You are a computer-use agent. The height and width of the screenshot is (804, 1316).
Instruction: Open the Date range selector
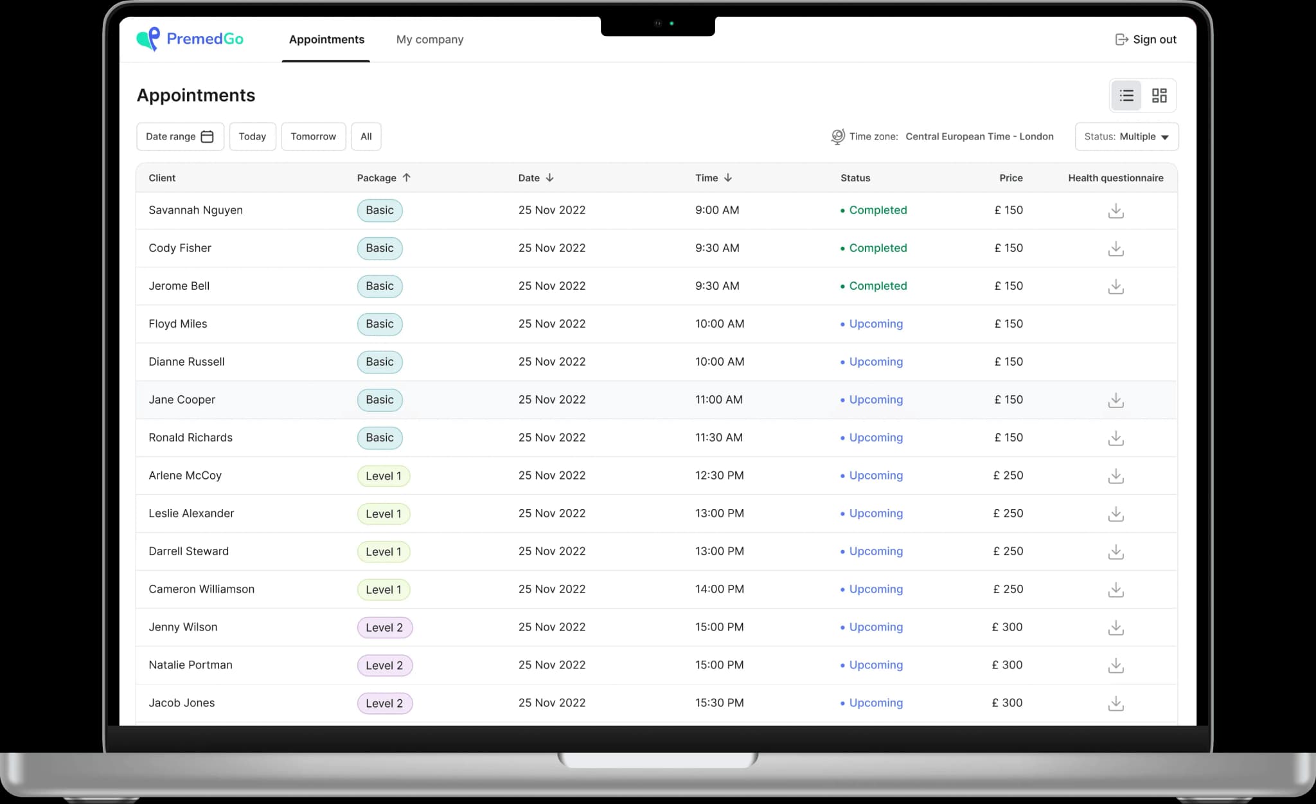[180, 136]
